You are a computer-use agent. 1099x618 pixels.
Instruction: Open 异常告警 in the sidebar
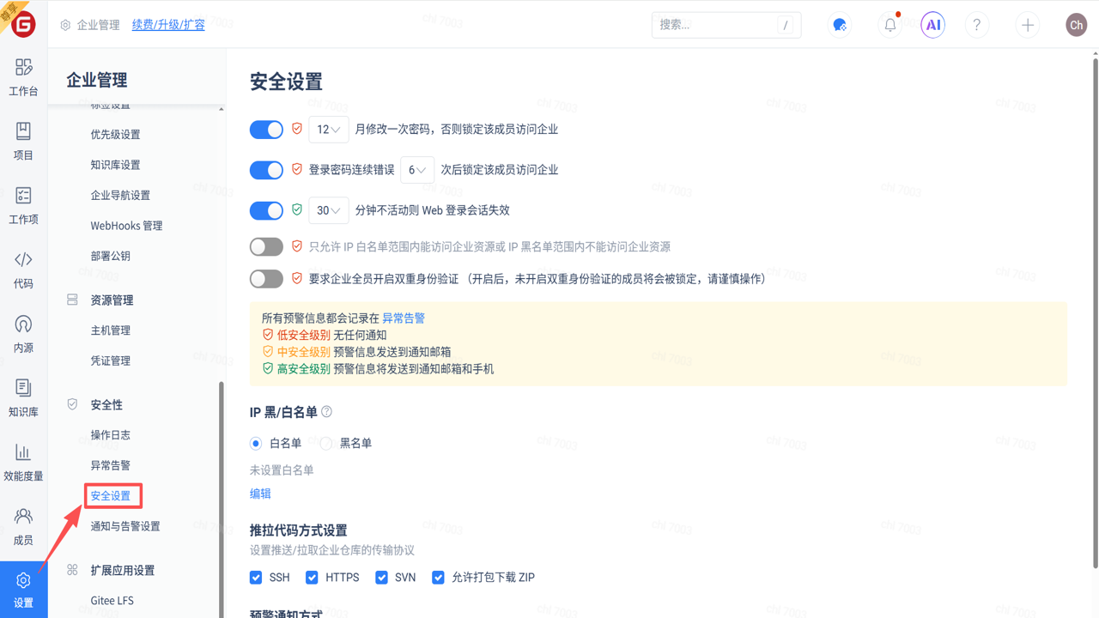111,465
